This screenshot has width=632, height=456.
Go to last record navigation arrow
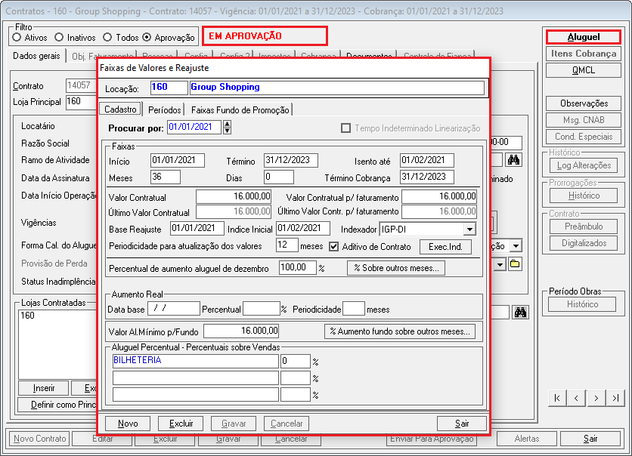615,398
